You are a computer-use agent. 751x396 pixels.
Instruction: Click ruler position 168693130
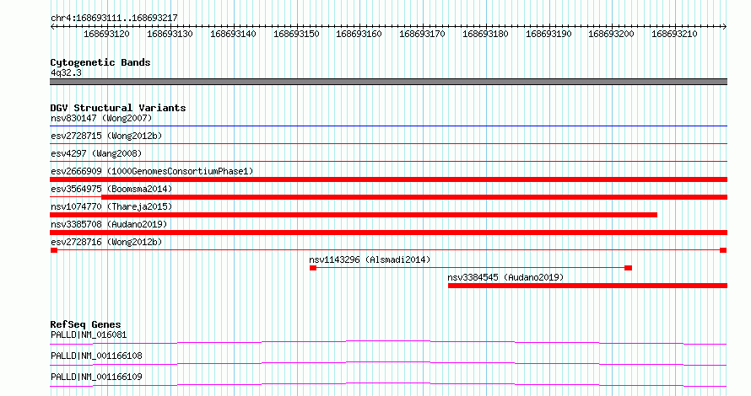tap(170, 34)
